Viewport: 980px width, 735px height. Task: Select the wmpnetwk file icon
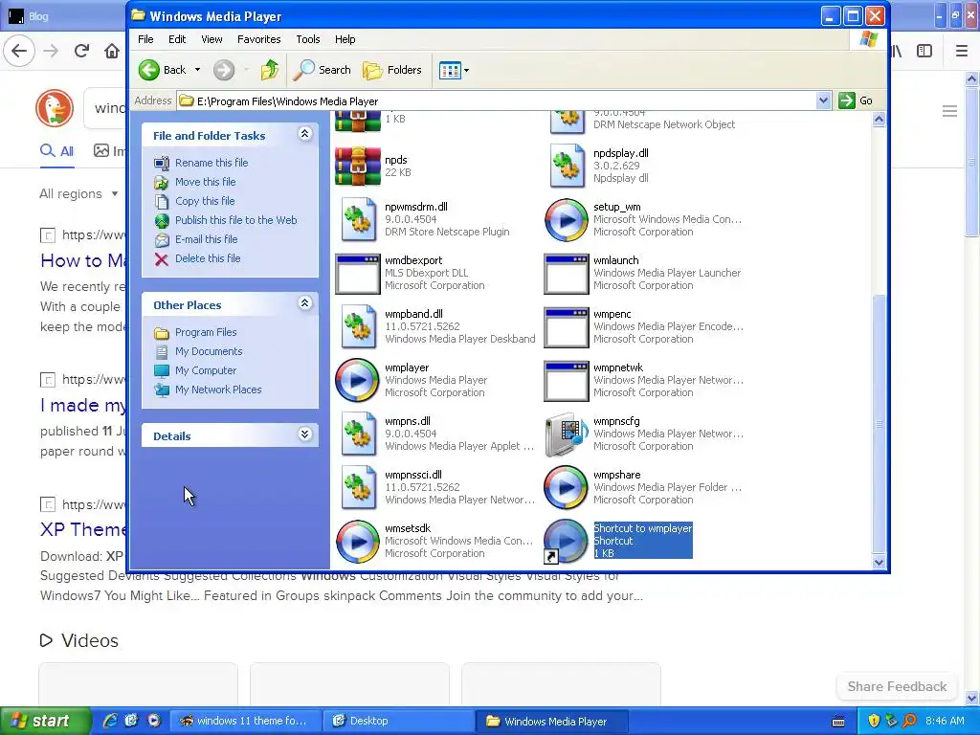click(567, 381)
